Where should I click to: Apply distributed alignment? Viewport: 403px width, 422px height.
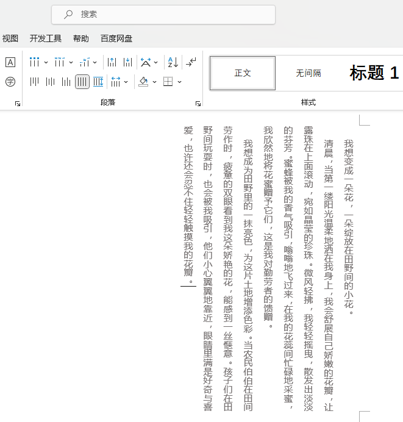(x=98, y=82)
